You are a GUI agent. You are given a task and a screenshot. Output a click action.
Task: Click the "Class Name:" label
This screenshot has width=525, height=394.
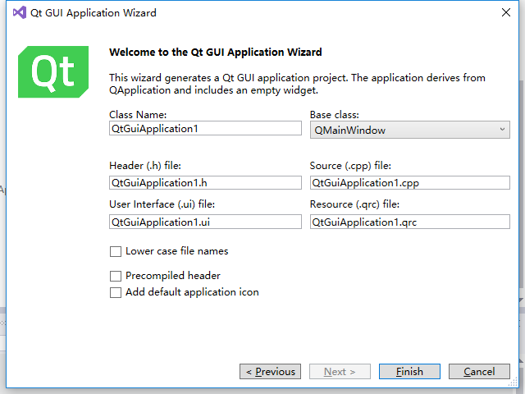[138, 115]
